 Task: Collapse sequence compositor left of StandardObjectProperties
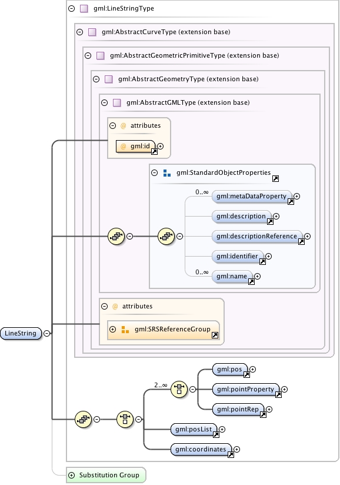coord(130,236)
